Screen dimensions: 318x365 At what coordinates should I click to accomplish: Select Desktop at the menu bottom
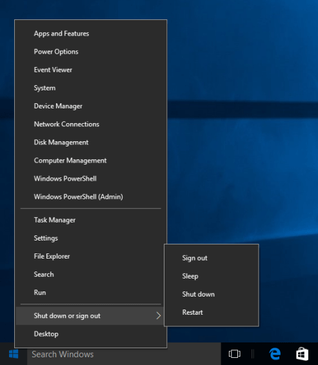[90, 334]
